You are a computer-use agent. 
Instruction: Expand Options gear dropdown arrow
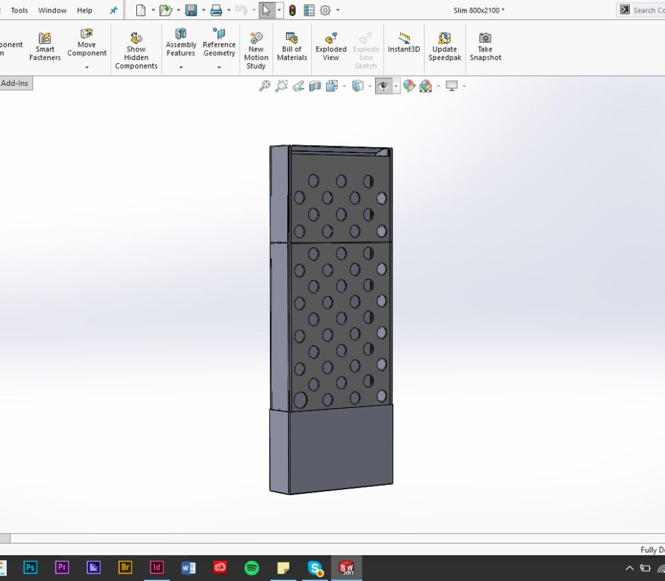pos(338,10)
